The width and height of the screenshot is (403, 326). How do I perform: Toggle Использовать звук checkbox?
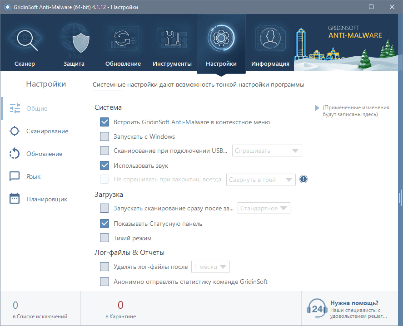104,165
